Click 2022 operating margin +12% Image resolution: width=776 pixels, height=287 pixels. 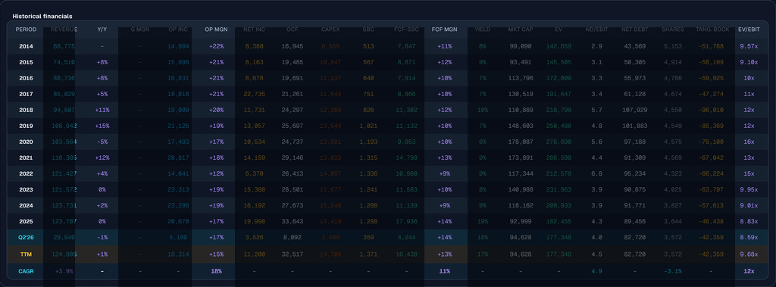(216, 173)
